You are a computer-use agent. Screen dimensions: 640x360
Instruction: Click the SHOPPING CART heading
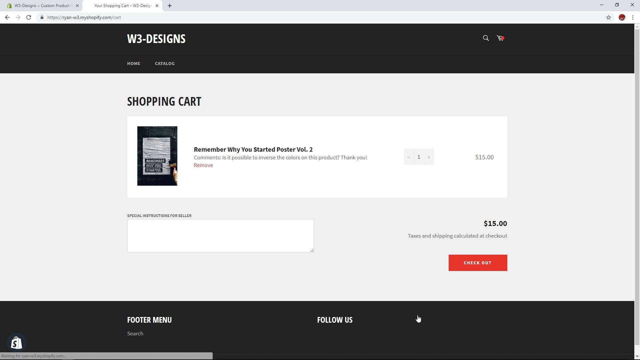coord(164,101)
